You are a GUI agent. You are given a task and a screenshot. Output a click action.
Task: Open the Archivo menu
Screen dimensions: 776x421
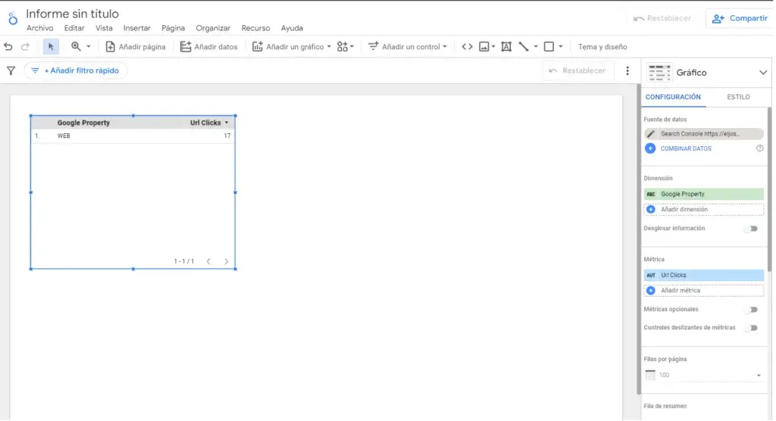tap(39, 28)
